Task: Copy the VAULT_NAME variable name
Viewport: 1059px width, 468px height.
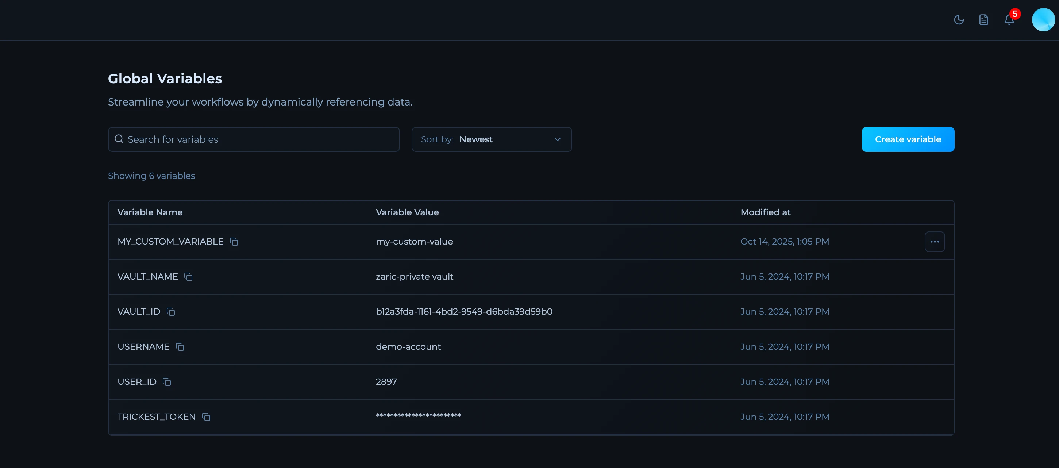Action: pos(188,277)
